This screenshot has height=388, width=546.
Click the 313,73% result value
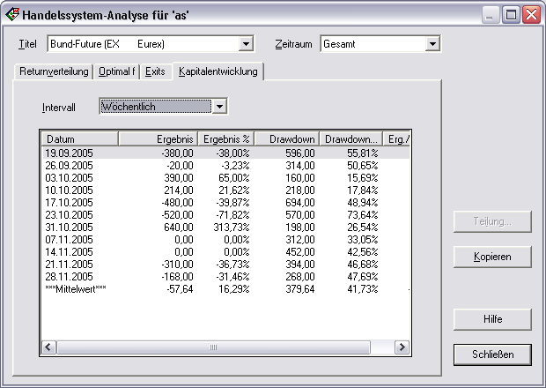pyautogui.click(x=232, y=228)
